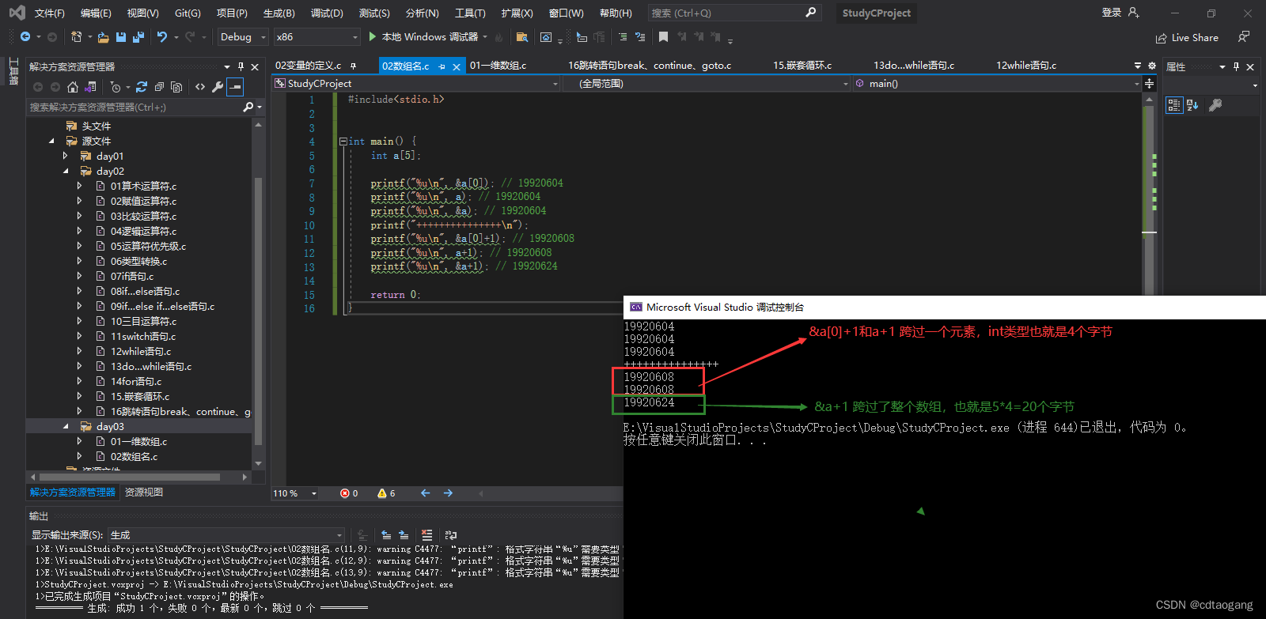Click the New Project icon
Viewport: 1266px width, 619px height.
pos(77,37)
